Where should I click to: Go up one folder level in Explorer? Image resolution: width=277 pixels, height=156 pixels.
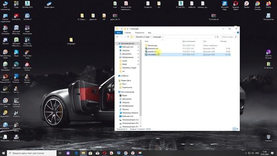[x=128, y=37]
